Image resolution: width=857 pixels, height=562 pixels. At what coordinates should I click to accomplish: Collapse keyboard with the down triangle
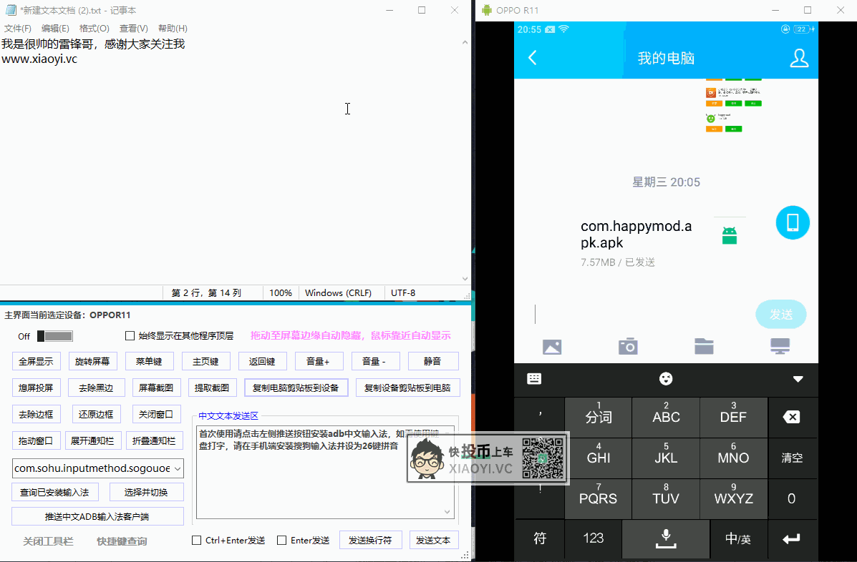coord(798,379)
